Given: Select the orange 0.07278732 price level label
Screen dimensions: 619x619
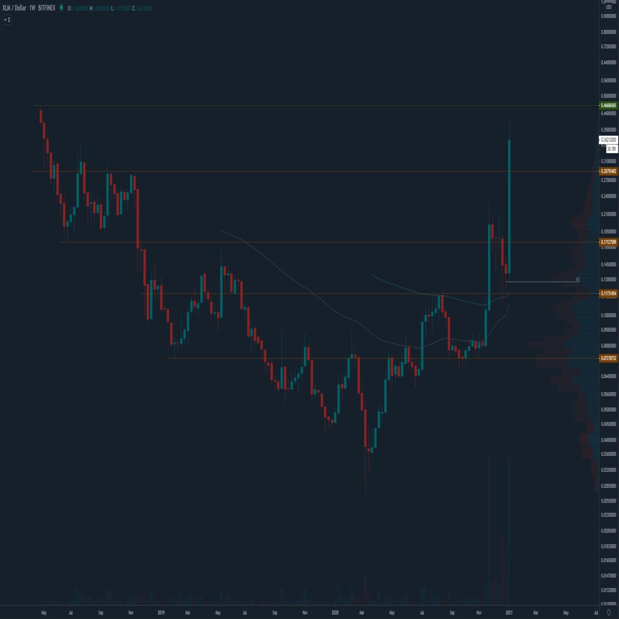Looking at the screenshot, I should [x=609, y=358].
